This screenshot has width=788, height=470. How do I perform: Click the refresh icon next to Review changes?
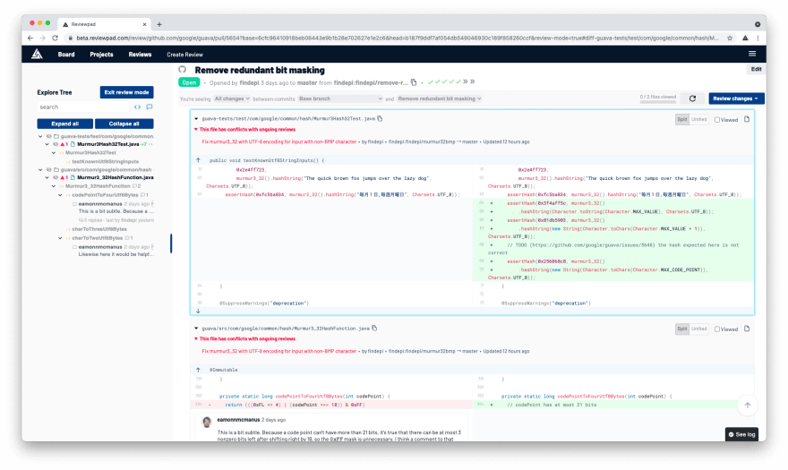[x=692, y=98]
